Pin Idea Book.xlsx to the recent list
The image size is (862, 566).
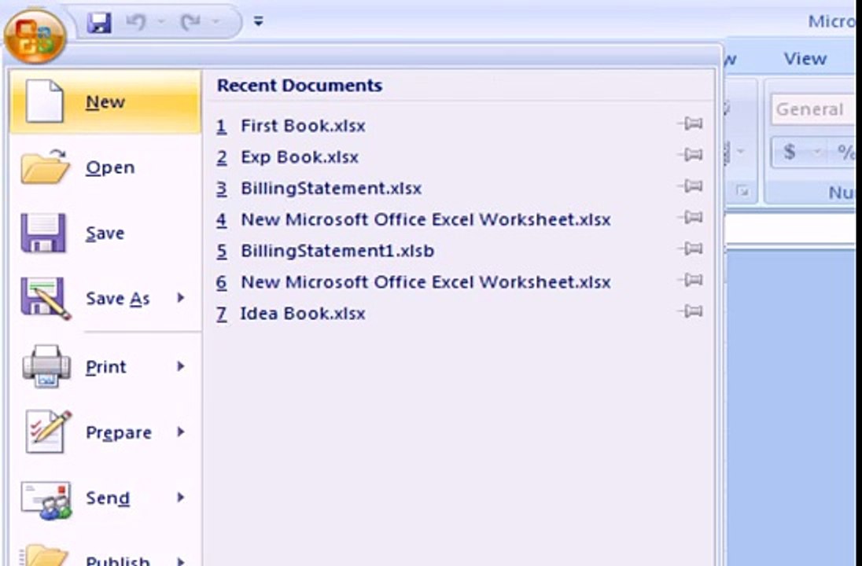691,311
